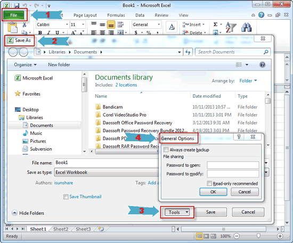Open the Review ribbon tab
The width and height of the screenshot is (293, 243).
(x=161, y=15)
